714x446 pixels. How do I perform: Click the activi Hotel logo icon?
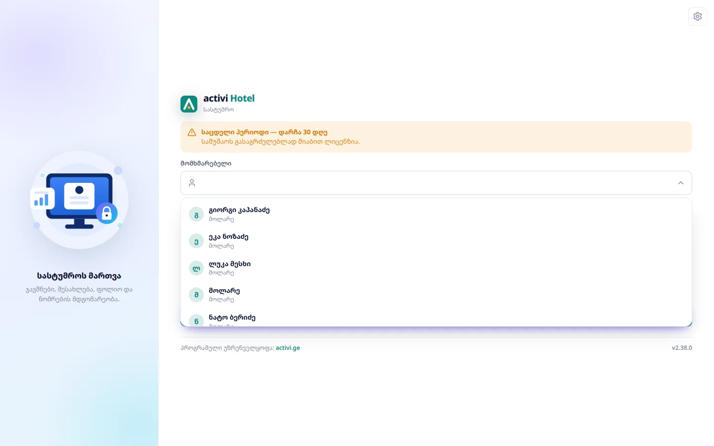189,104
